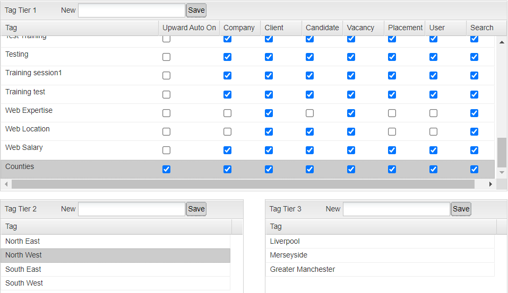Focus the Tag Tier 1 New input field
This screenshot has height=293, width=508.
(132, 11)
